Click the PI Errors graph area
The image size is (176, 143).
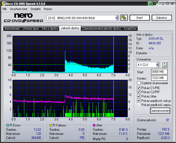coord(70,54)
